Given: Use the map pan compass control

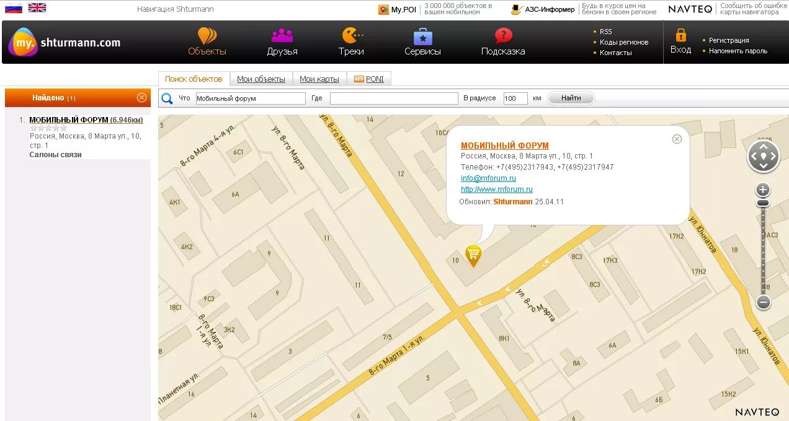Looking at the screenshot, I should (x=763, y=156).
